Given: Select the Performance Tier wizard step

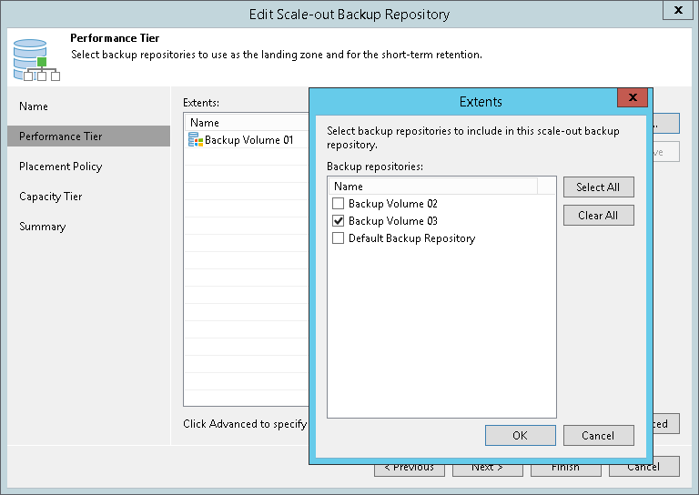Looking at the screenshot, I should [61, 136].
